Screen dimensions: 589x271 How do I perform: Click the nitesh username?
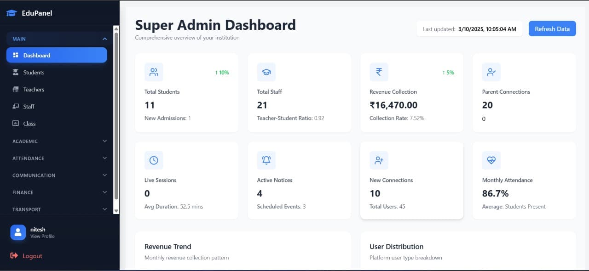38,229
